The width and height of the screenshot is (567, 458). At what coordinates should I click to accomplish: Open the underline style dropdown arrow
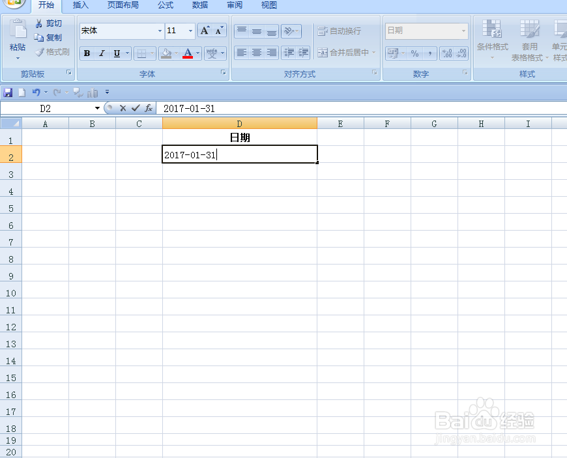127,53
